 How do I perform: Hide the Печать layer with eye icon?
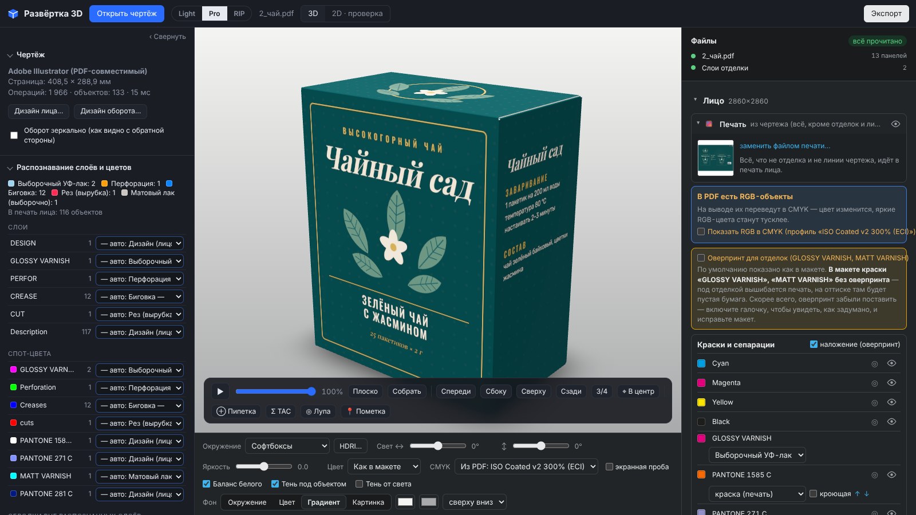[896, 124]
